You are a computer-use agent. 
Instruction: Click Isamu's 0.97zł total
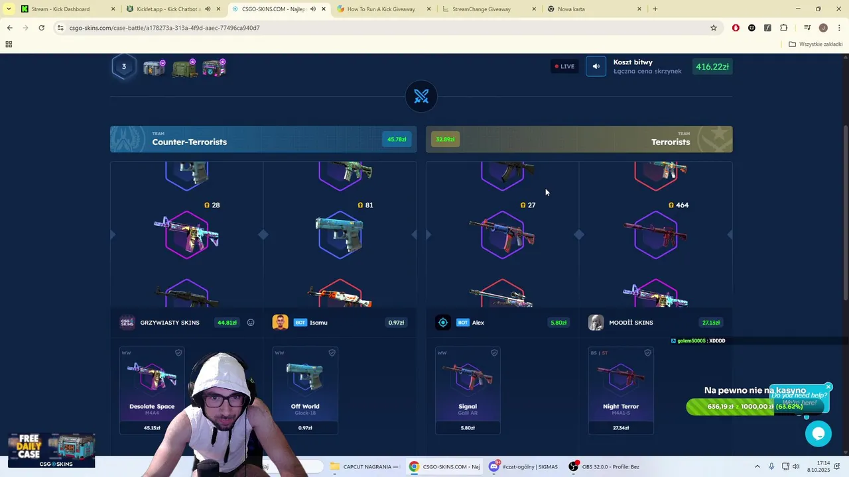pos(396,323)
